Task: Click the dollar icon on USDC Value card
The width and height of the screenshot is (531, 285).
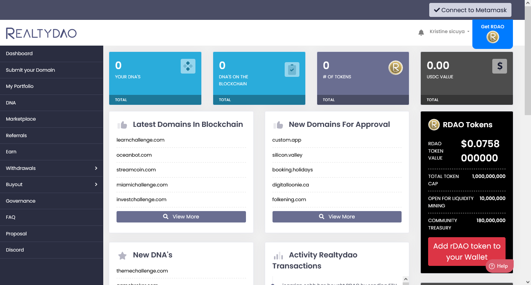Action: point(500,66)
